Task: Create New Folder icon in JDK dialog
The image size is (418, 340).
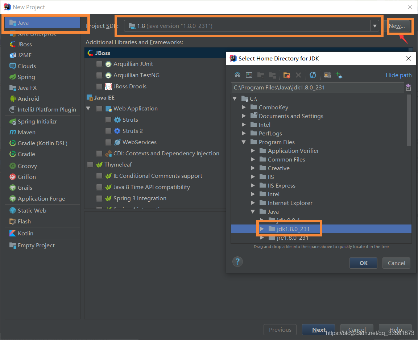Action: click(x=286, y=75)
